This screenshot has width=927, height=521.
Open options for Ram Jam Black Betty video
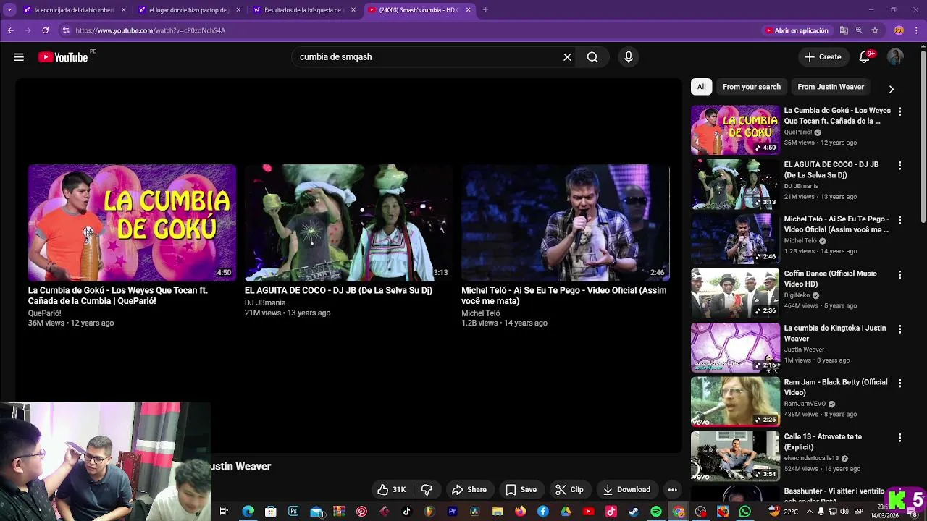[x=900, y=384]
